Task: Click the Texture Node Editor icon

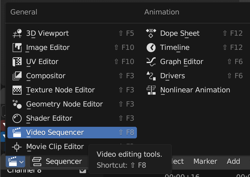Action: pyautogui.click(x=17, y=90)
